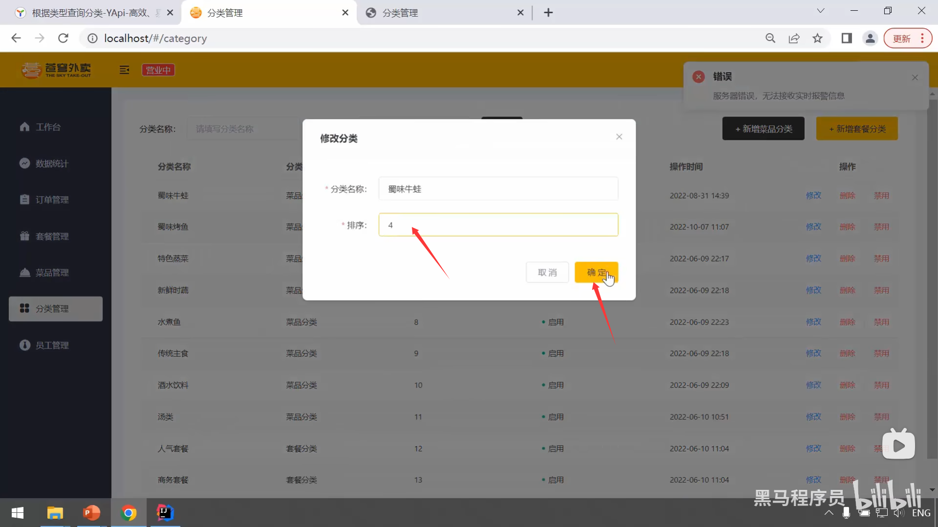Open the 数据统计 sidebar item
Viewport: 938px width, 527px height.
pos(51,163)
